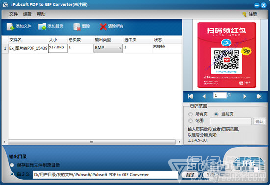
Task: Click the Add File (添加文件) icon
Action: 10,26
